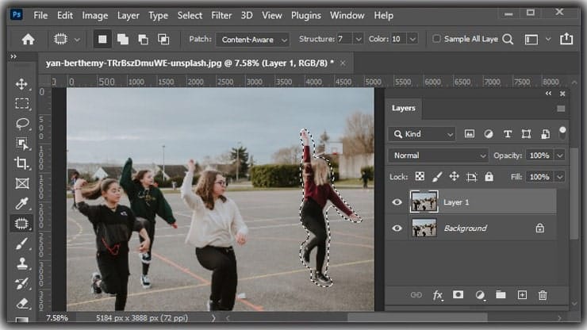Toggle the layer filtering switch
This screenshot has height=330, width=587.
point(562,133)
